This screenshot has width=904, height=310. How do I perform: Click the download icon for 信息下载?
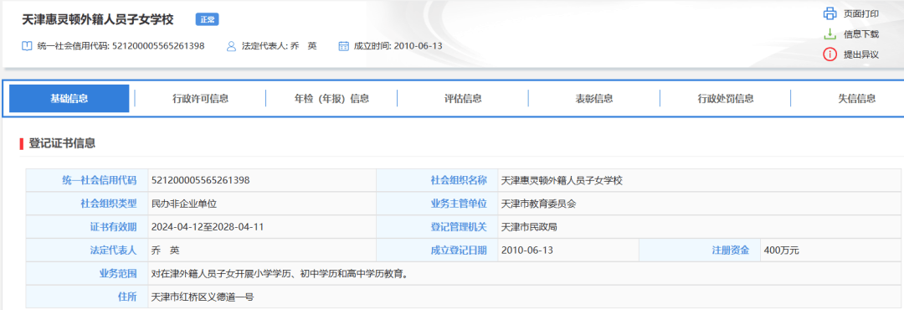click(829, 34)
